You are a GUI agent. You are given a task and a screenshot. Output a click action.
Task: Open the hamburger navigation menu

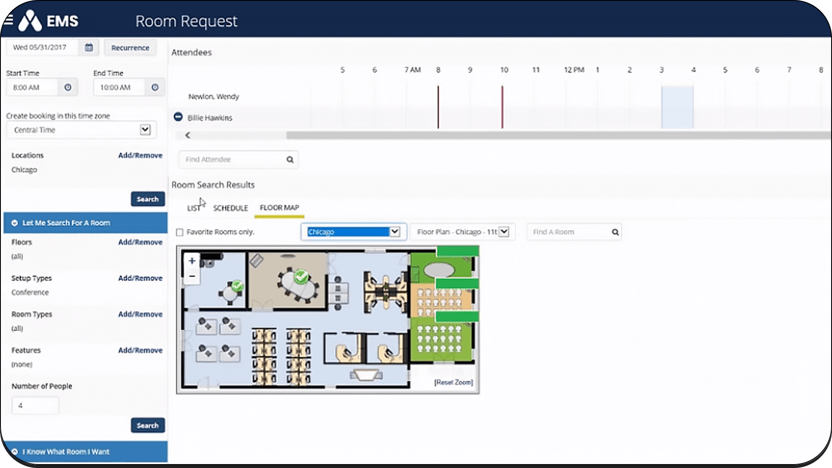click(10, 19)
